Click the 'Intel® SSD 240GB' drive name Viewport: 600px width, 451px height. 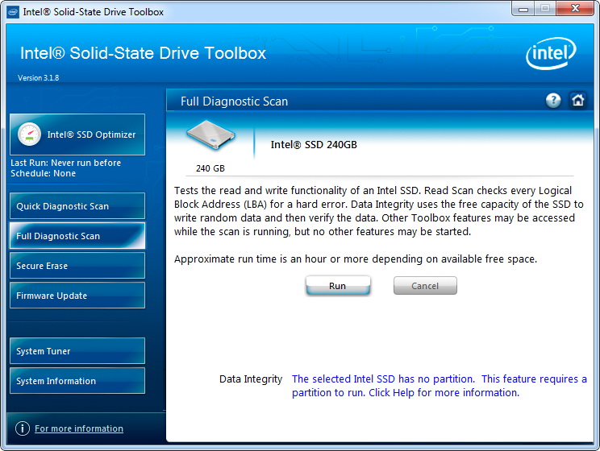(314, 144)
